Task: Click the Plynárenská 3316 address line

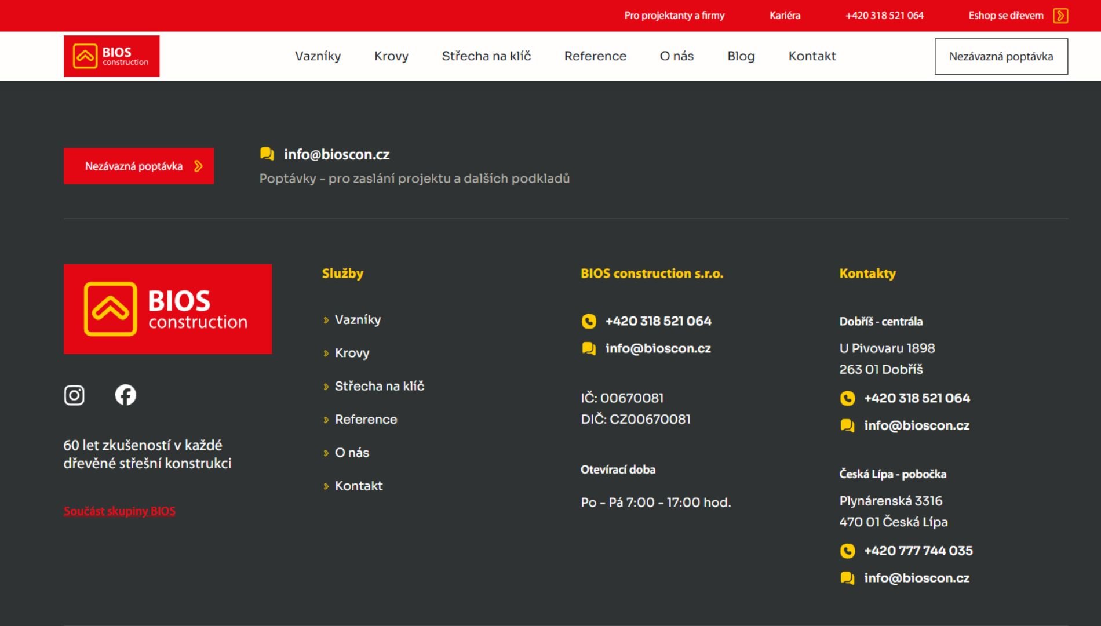Action: pyautogui.click(x=891, y=501)
